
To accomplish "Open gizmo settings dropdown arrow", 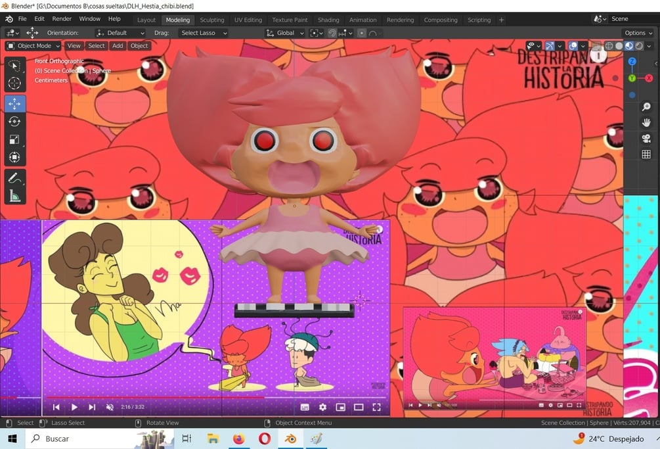I will 560,46.
